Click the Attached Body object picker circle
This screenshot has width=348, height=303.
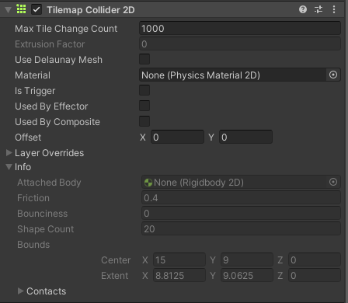(x=333, y=182)
